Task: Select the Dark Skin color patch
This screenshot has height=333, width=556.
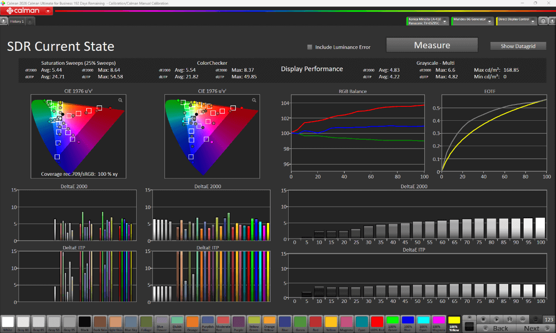Action: 100,323
